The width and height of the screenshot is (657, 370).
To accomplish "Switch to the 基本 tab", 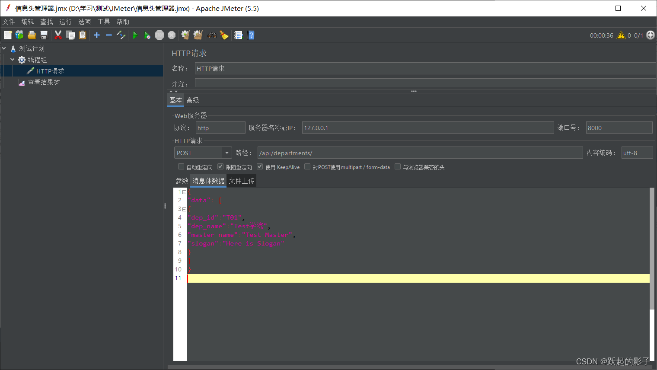I will click(176, 100).
